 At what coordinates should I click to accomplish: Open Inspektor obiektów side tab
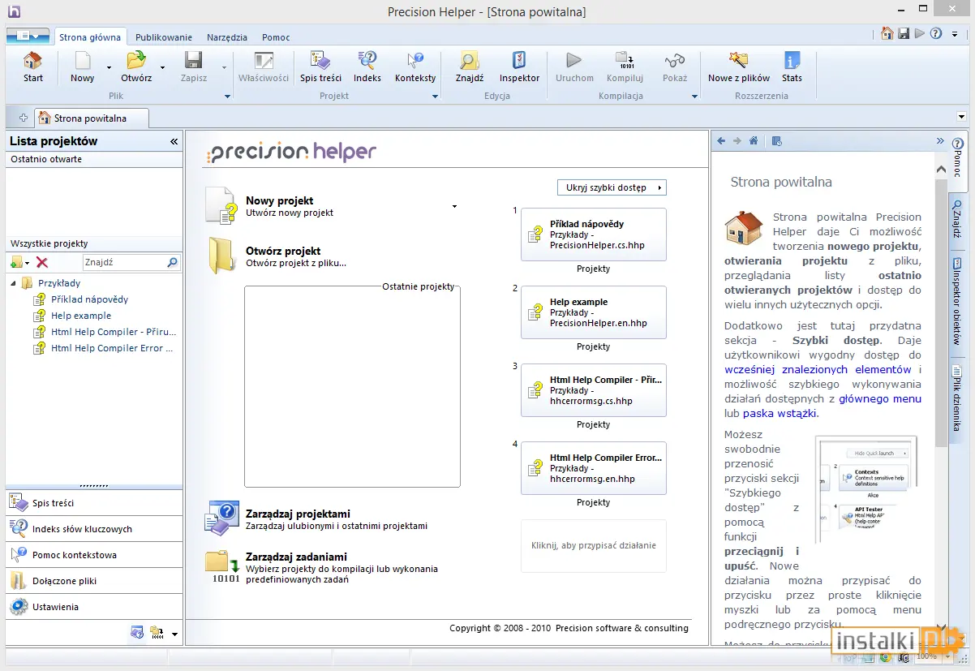click(957, 302)
